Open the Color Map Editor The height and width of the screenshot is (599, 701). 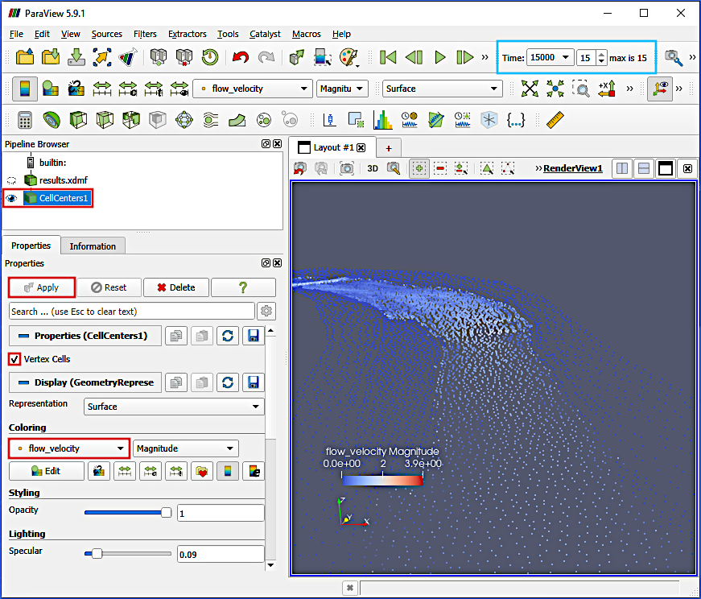click(x=24, y=89)
